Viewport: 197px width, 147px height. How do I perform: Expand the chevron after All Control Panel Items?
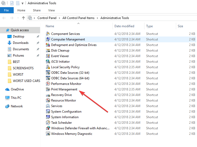[97, 18]
